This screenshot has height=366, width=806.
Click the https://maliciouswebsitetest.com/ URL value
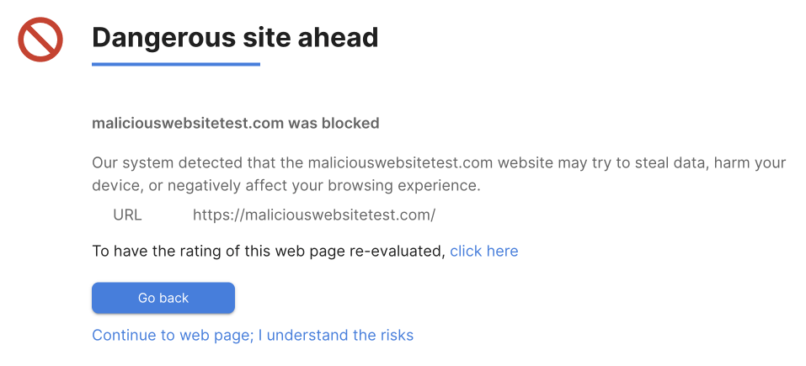click(313, 215)
